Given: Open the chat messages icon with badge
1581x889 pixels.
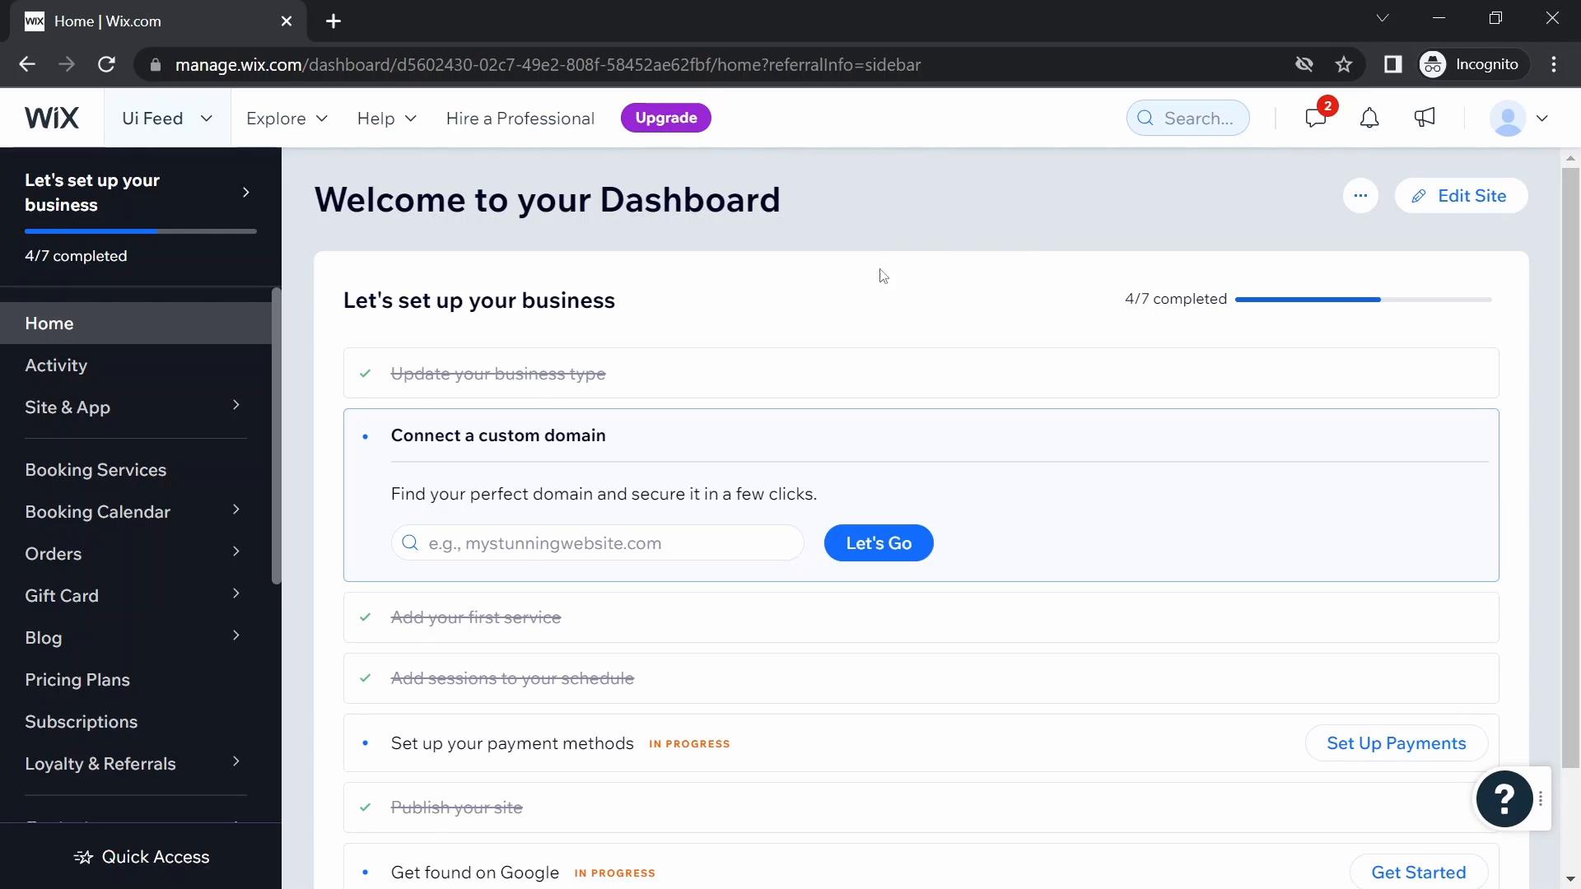Looking at the screenshot, I should [1317, 118].
